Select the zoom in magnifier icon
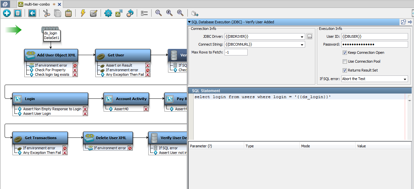The height and width of the screenshot is (189, 414). point(169,13)
